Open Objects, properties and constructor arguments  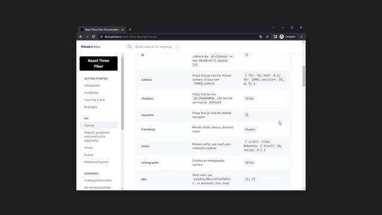[x=97, y=137]
